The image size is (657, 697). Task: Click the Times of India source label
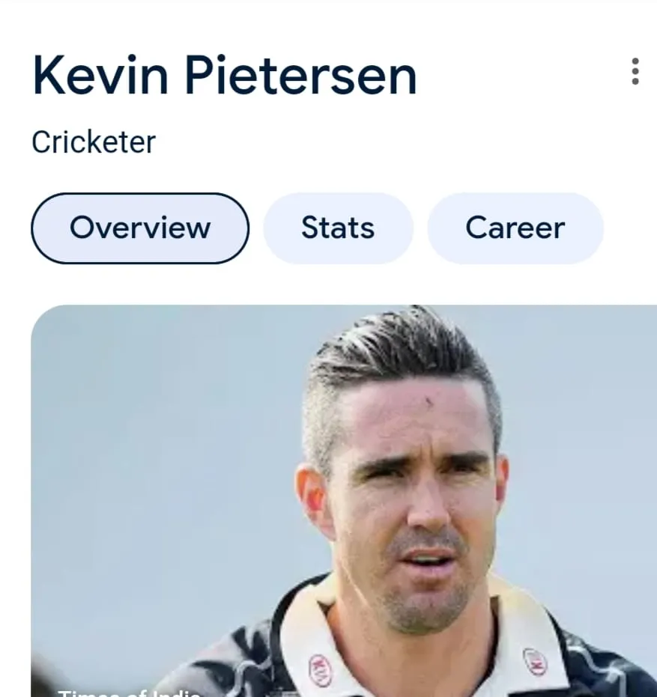coord(129,692)
